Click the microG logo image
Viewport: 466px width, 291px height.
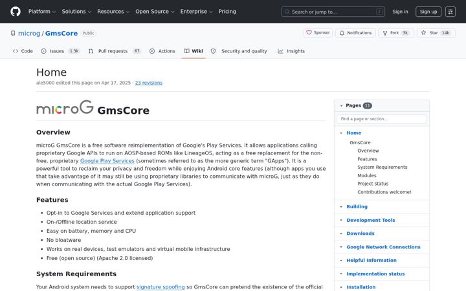65,107
